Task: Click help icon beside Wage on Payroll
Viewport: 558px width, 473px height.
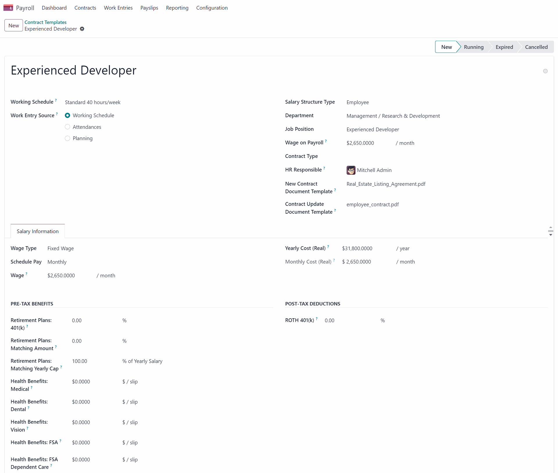Action: point(326,141)
